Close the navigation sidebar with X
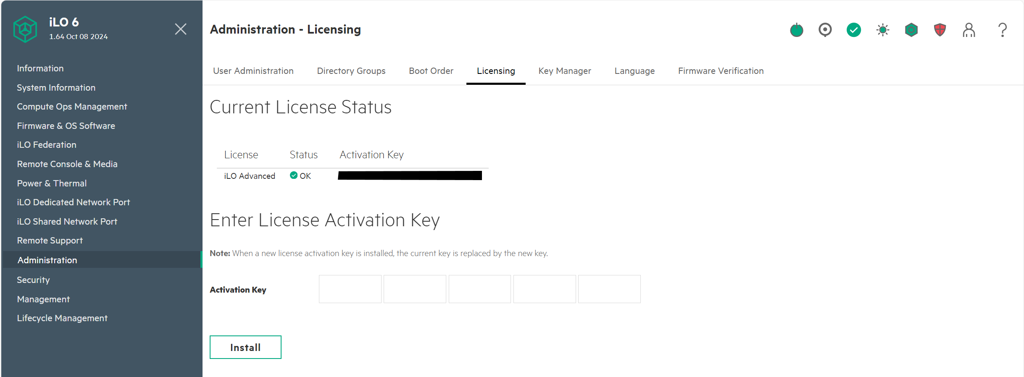 click(x=181, y=29)
